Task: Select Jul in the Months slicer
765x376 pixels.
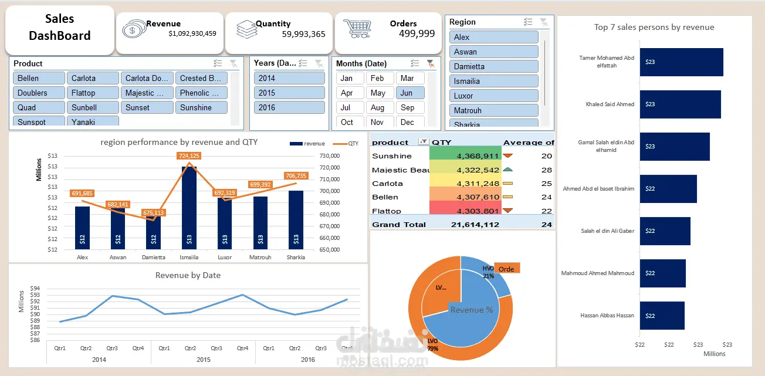Action: pos(350,107)
